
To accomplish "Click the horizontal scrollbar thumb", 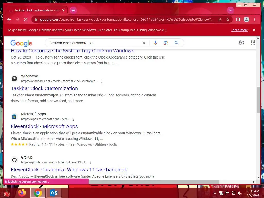I will coord(154,182).
